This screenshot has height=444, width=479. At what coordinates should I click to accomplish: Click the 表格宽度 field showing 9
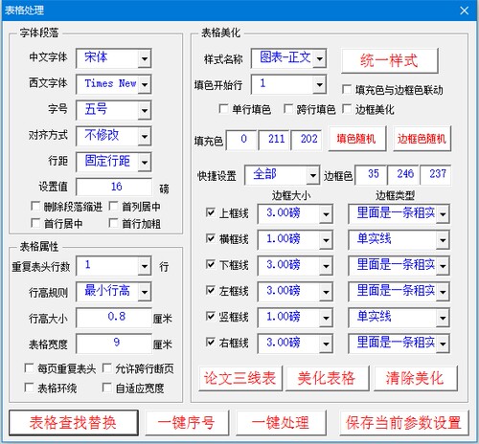coord(114,344)
